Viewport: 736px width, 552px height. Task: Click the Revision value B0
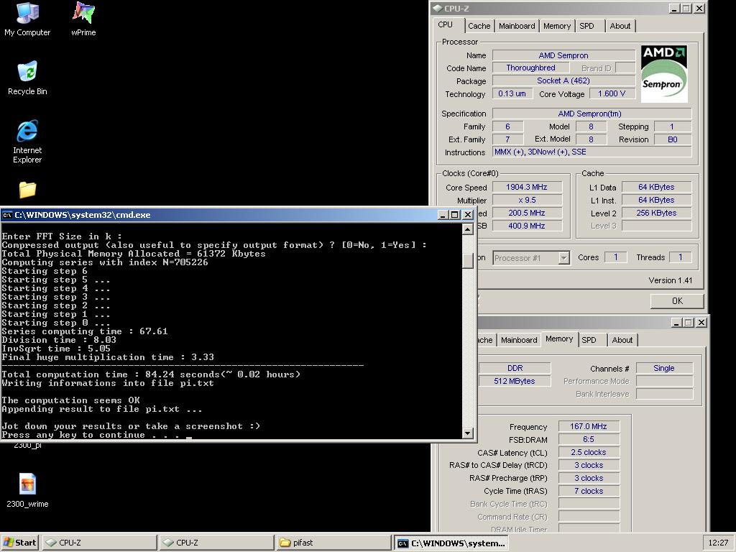(673, 139)
